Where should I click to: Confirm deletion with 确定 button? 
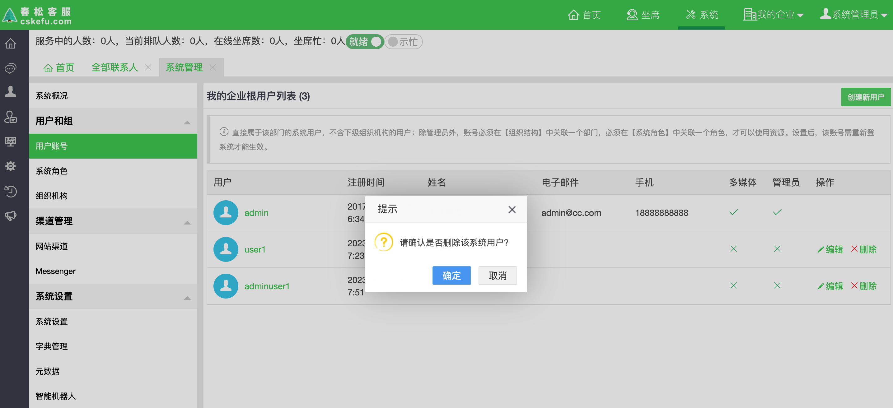click(x=451, y=275)
